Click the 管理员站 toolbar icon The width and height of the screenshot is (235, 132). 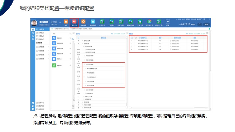74,22
